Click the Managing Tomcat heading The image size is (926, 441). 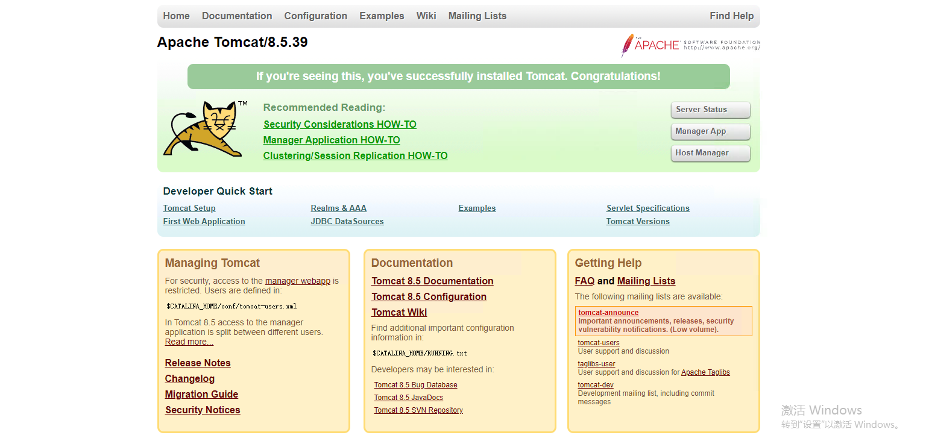[x=212, y=263]
